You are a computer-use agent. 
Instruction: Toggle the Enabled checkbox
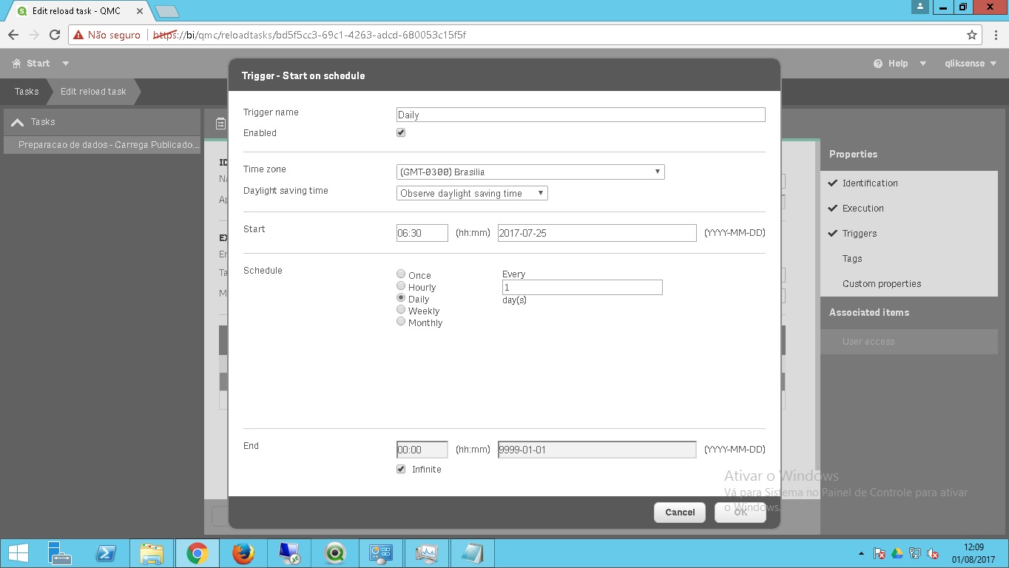(401, 132)
